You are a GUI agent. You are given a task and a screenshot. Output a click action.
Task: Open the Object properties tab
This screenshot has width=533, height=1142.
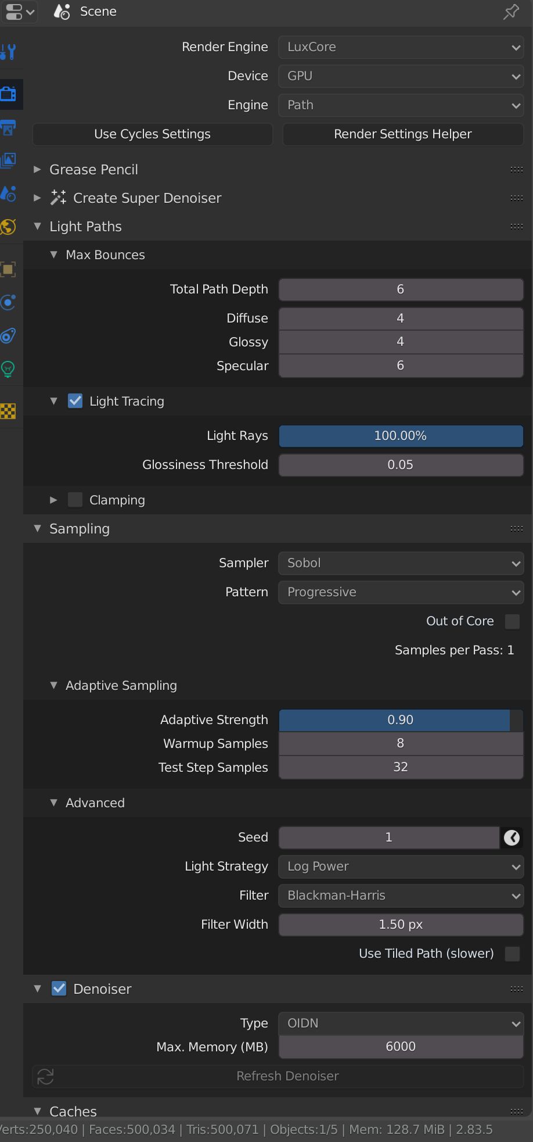8,269
